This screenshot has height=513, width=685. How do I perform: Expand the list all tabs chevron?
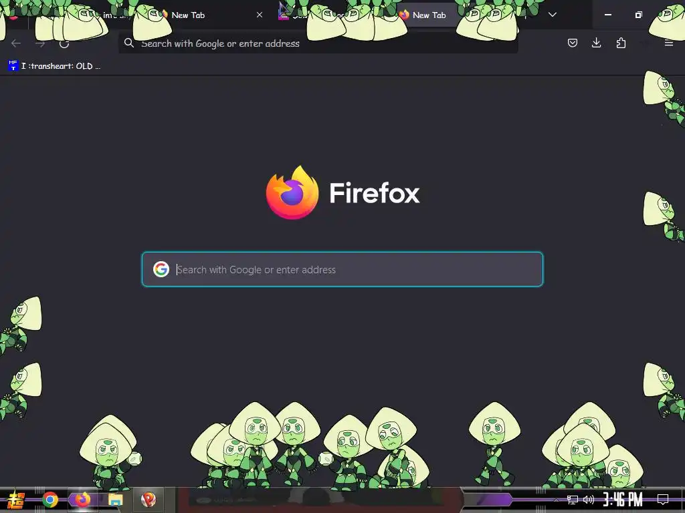[x=552, y=15]
